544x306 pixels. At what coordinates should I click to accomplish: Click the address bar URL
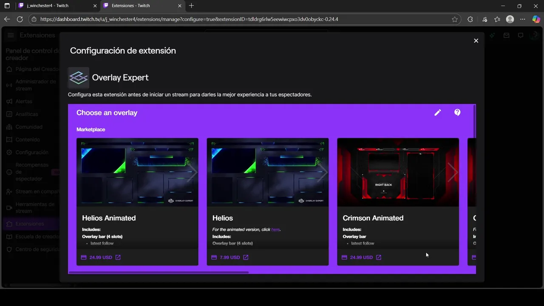189,19
